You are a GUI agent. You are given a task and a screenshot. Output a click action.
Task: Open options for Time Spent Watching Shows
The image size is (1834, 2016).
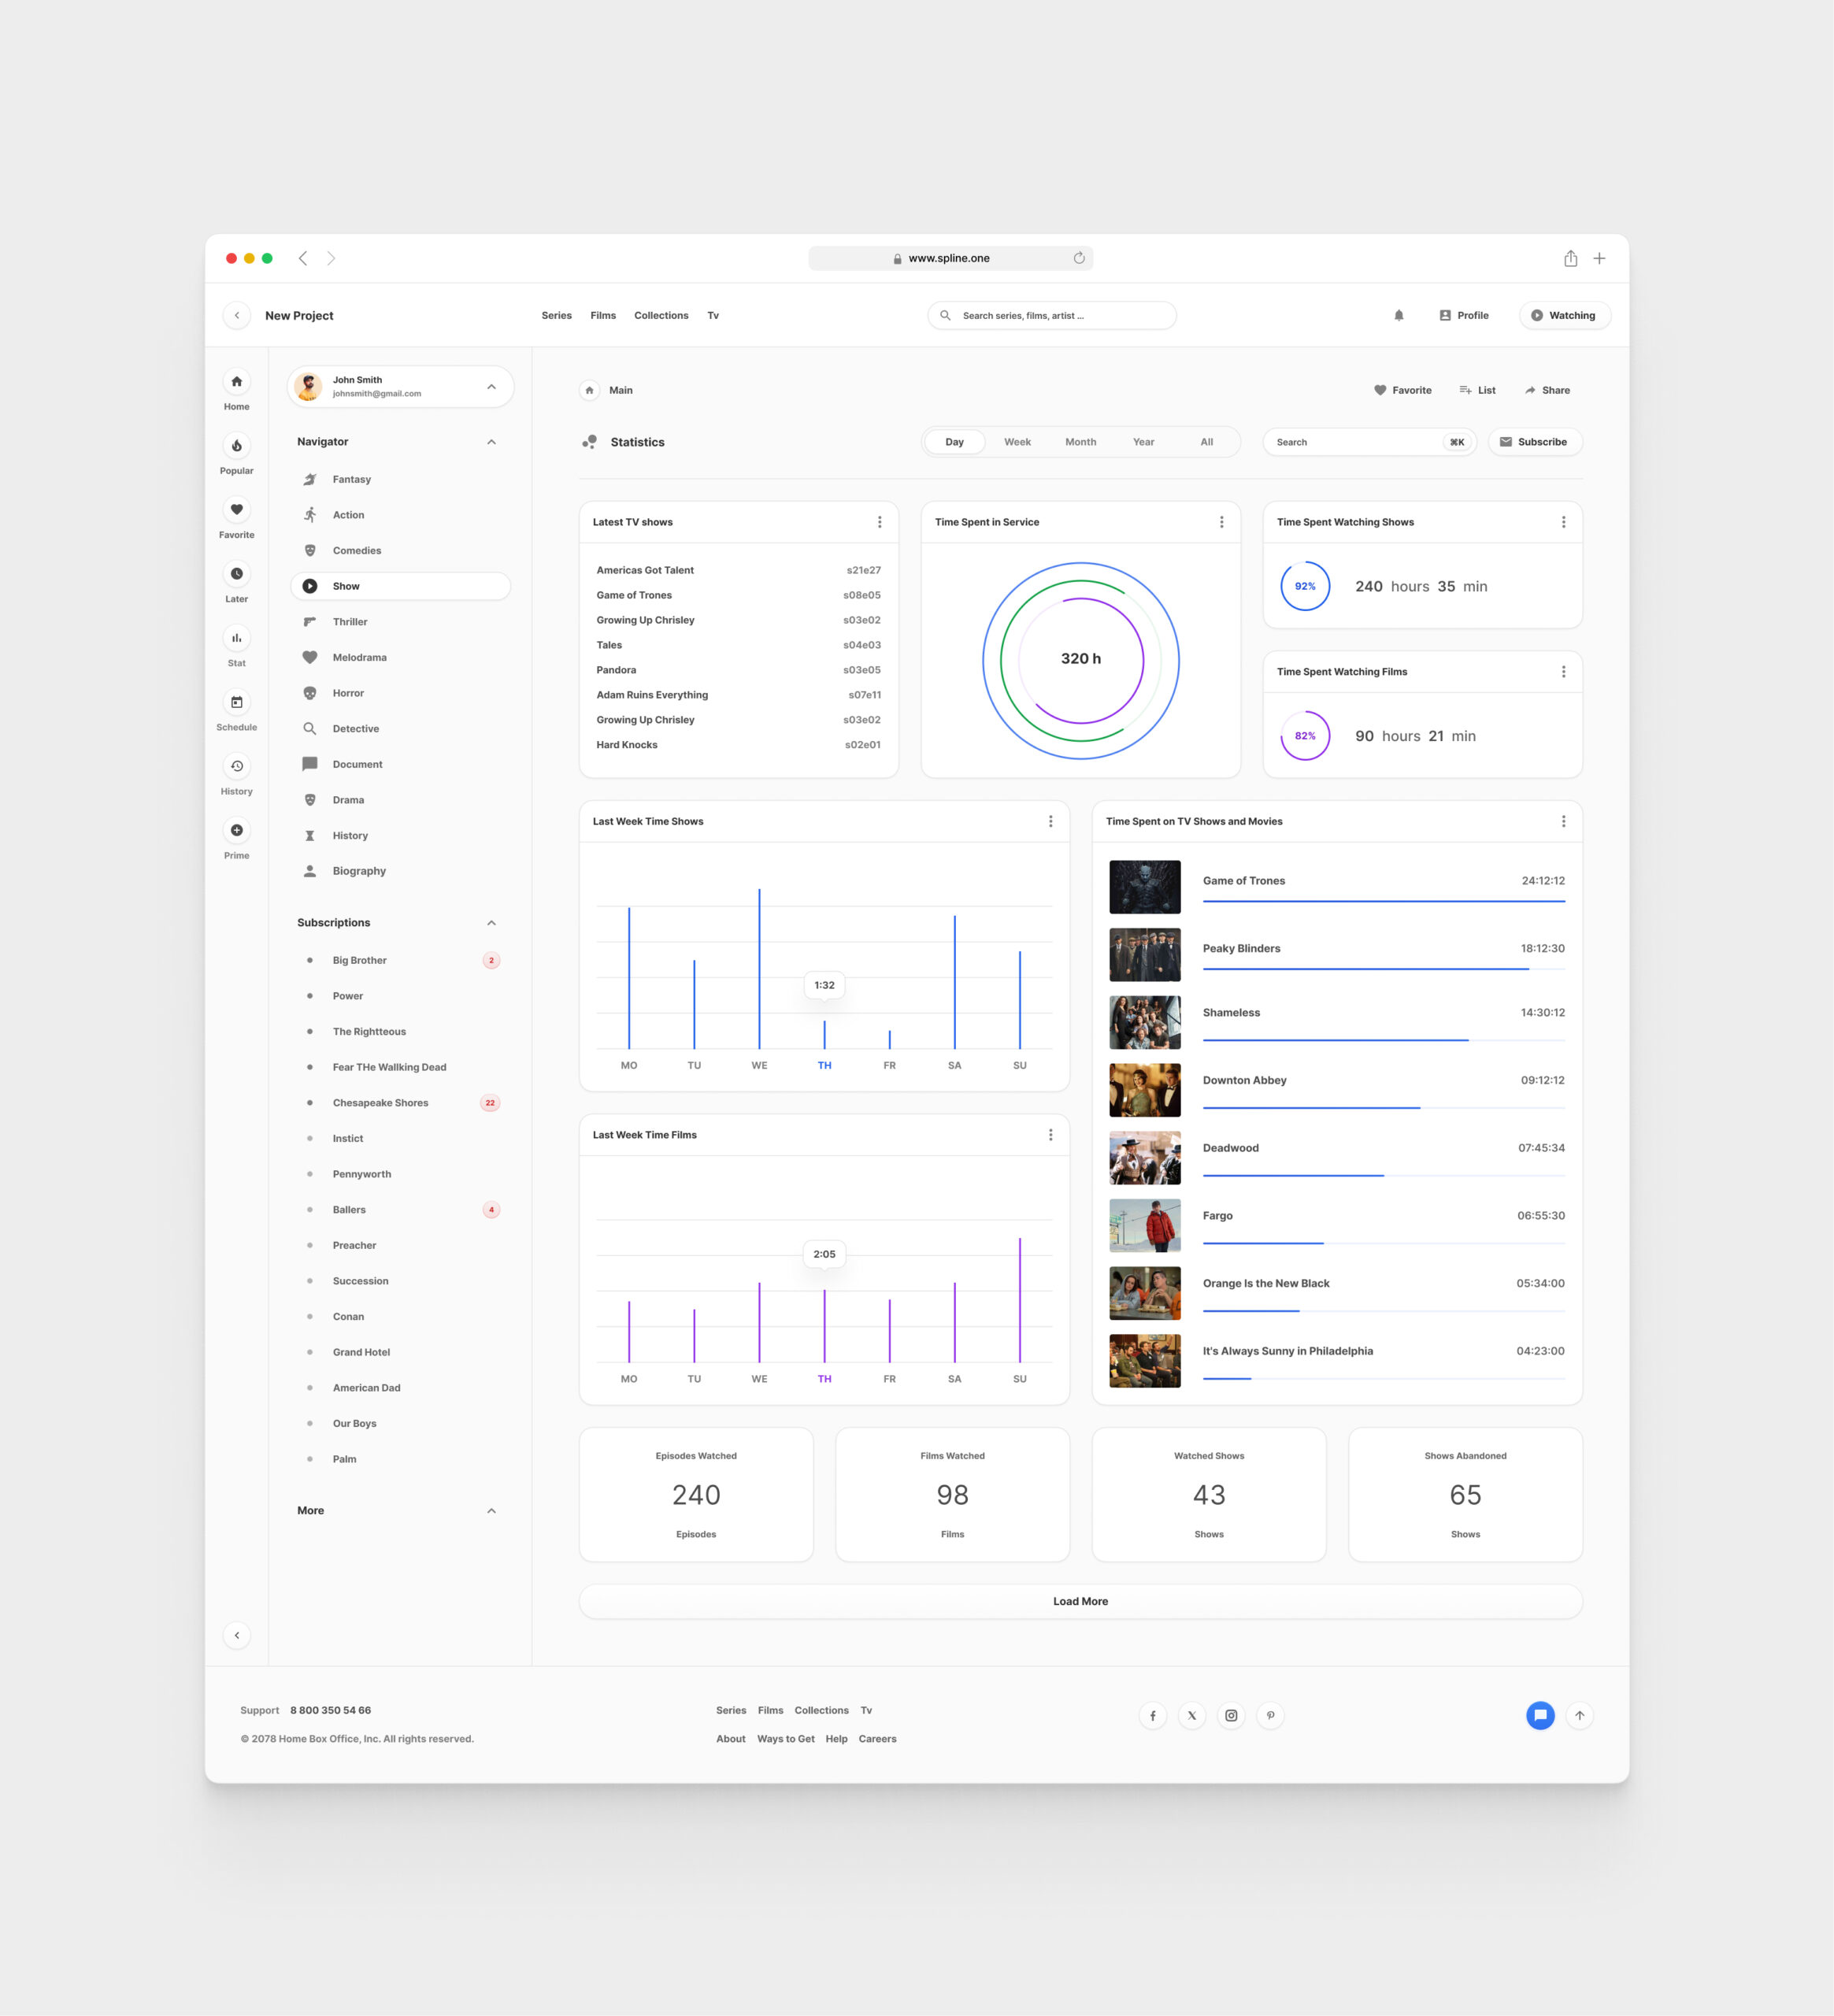1563,522
